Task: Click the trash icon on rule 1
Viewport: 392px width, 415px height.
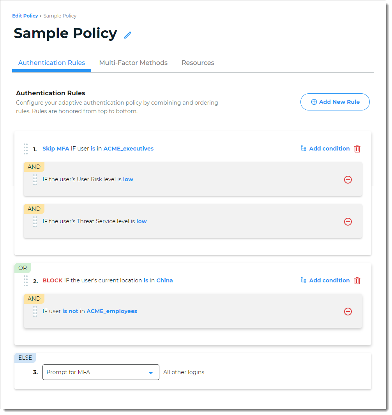Action: (x=357, y=149)
